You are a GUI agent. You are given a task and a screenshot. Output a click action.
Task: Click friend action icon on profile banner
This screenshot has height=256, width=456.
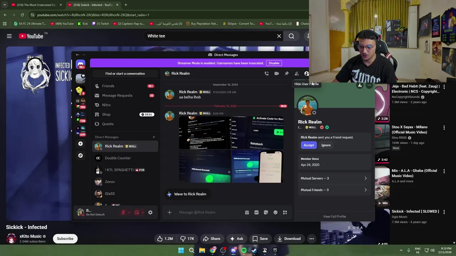pos(360,85)
